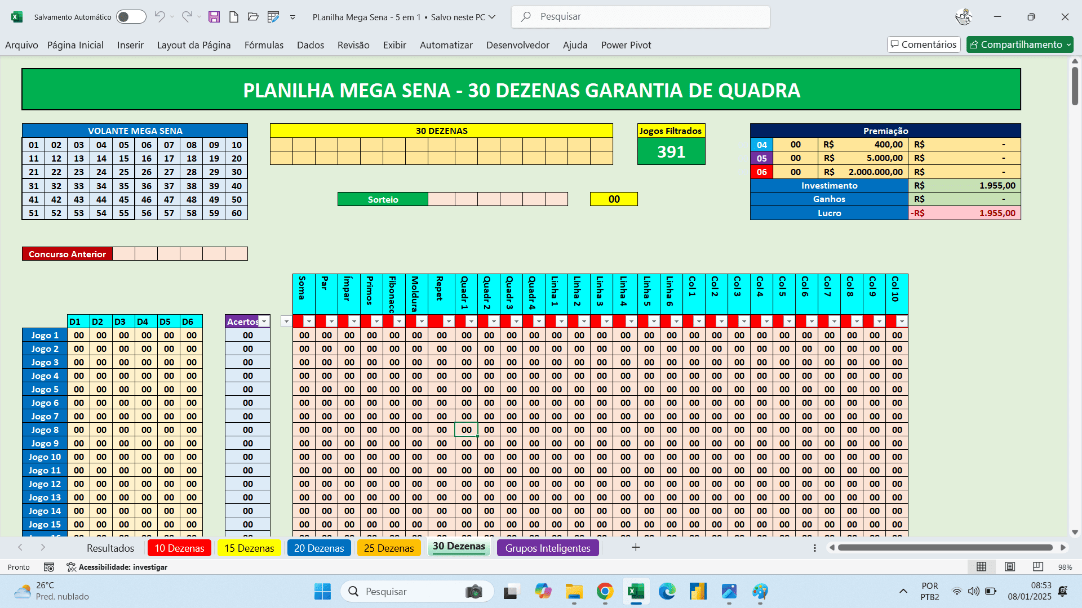This screenshot has height=608, width=1082.
Task: Click the scroll down arrow of vertical scrollbar
Action: tap(1075, 532)
